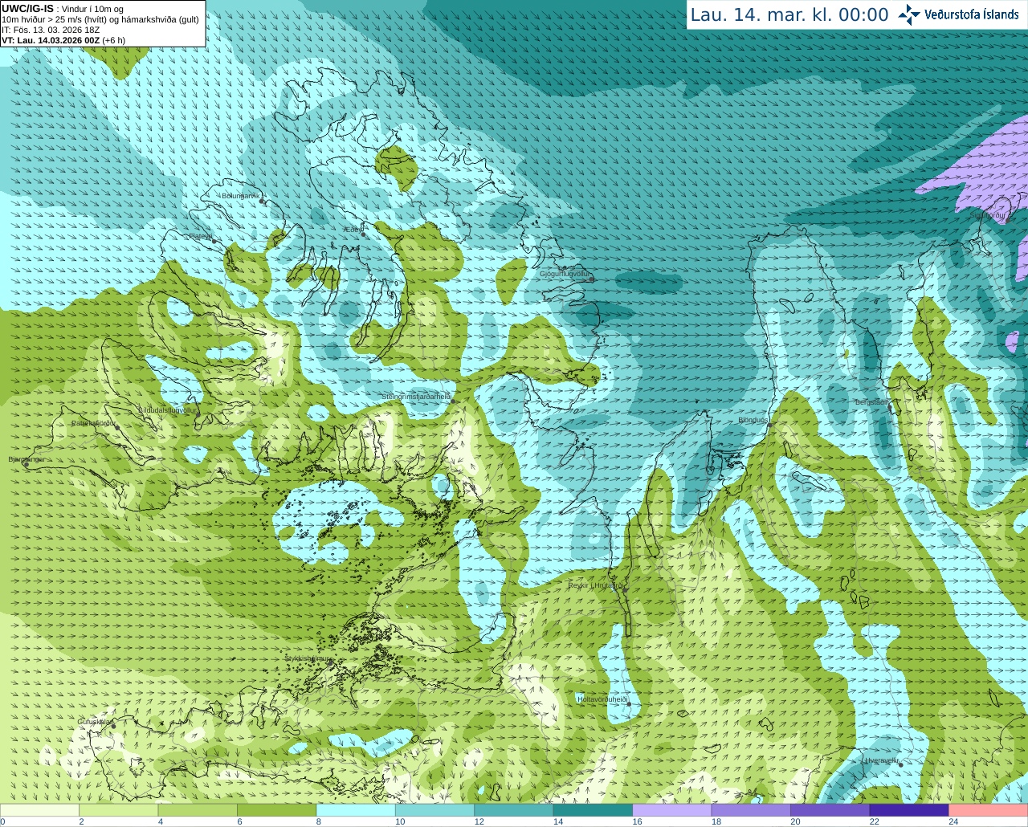Select the 0–2 m/s pale legend swatch

click(39, 809)
